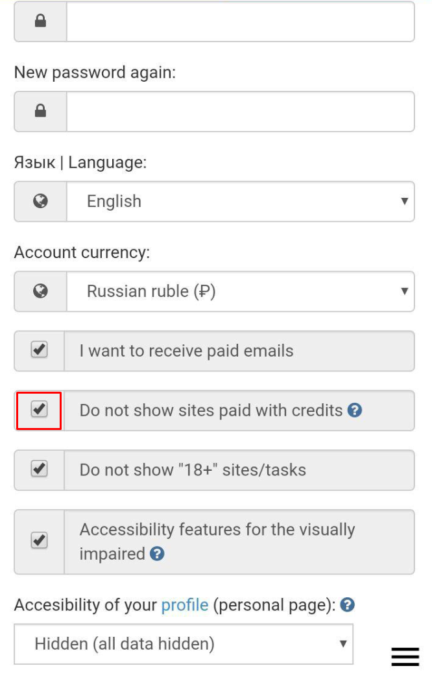Viewport: 432px width, 679px height.
Task: Open help icon for visually impaired accessibility features
Action: 156,554
